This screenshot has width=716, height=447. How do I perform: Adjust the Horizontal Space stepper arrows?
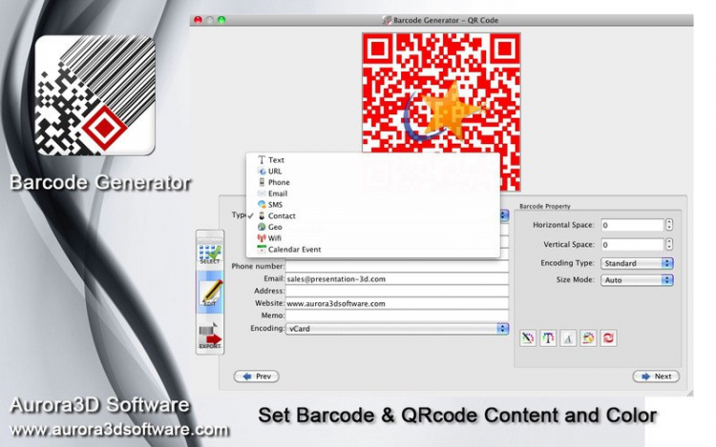tap(669, 225)
